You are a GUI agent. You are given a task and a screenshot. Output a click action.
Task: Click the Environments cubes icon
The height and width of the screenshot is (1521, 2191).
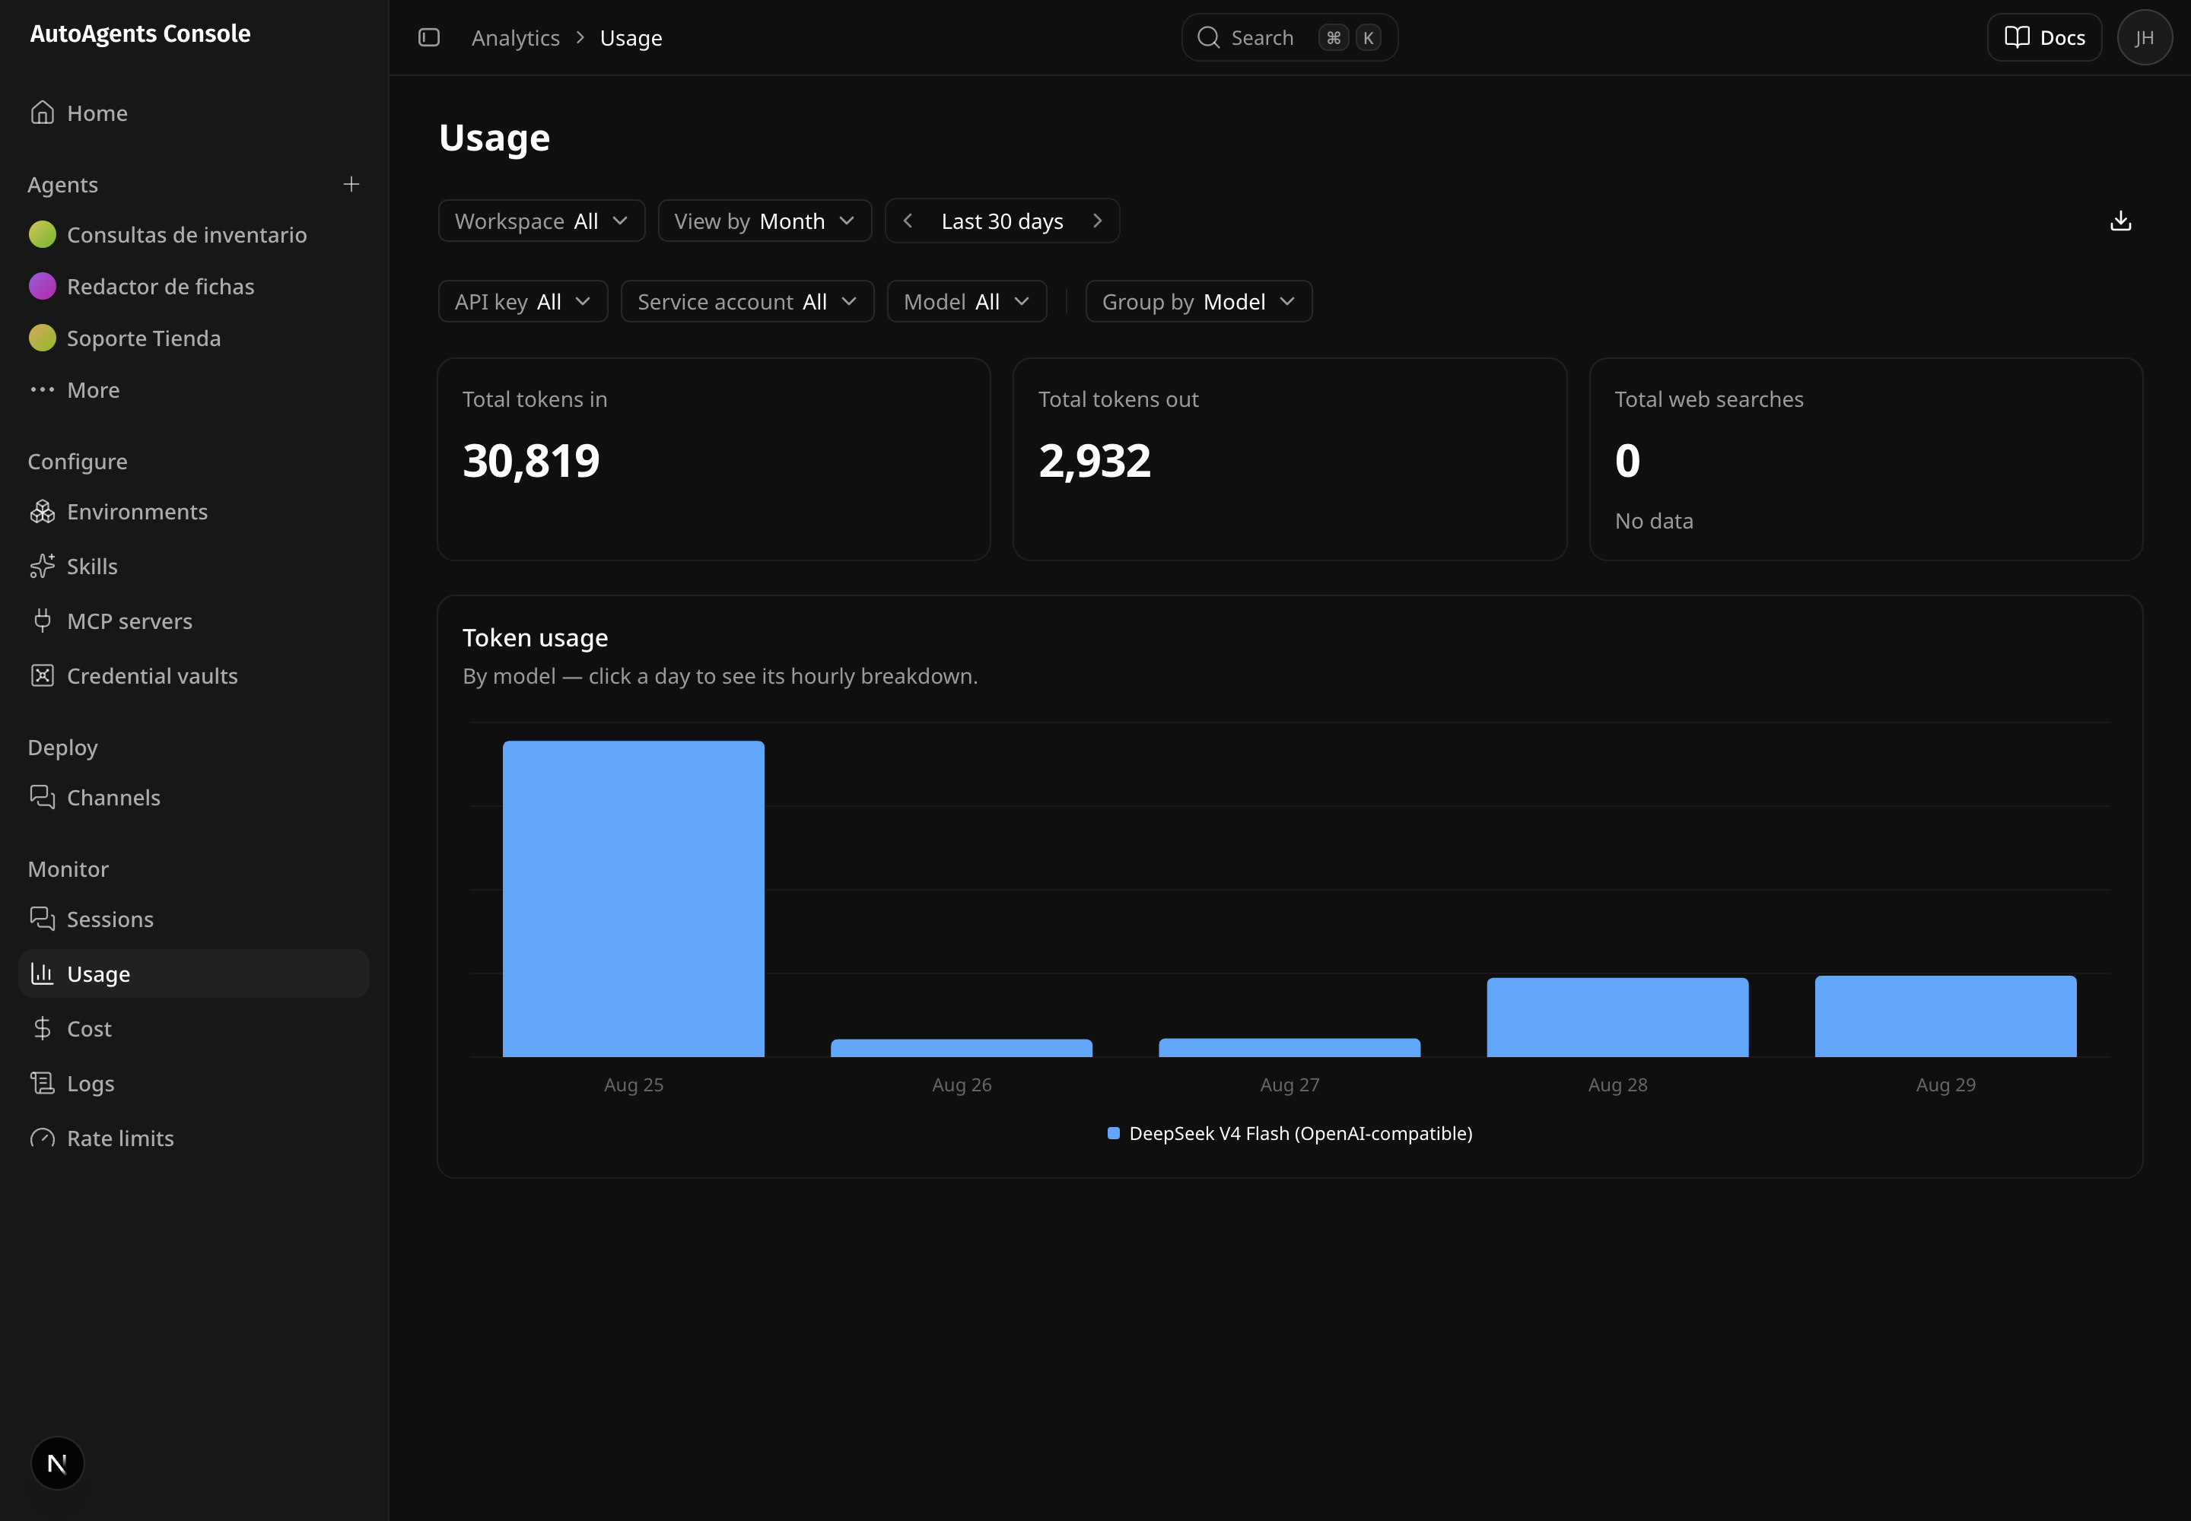coord(42,512)
